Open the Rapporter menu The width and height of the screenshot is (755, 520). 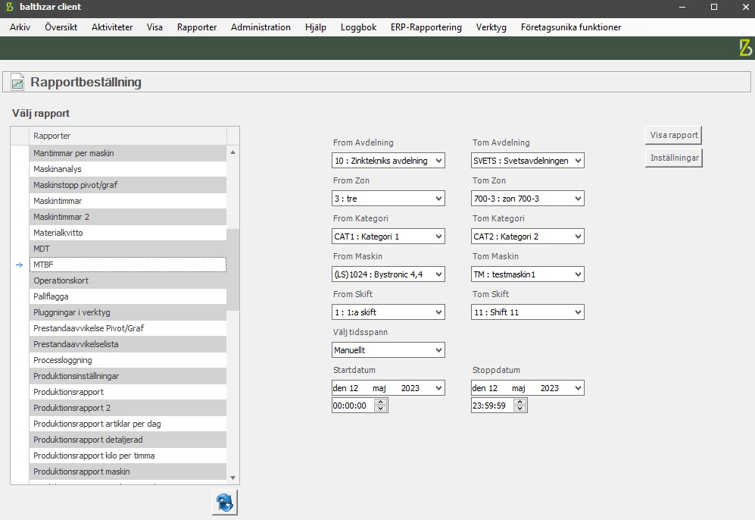pyautogui.click(x=197, y=27)
